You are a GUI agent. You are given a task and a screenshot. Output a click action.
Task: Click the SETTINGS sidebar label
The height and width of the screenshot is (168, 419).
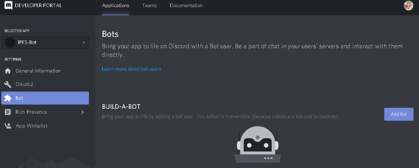(13, 59)
